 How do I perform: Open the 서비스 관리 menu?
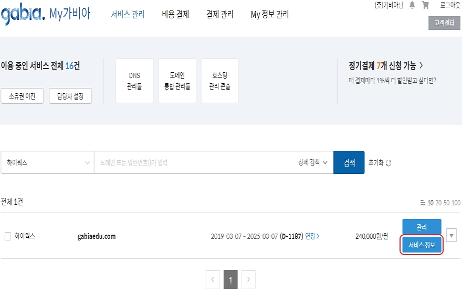coord(128,15)
